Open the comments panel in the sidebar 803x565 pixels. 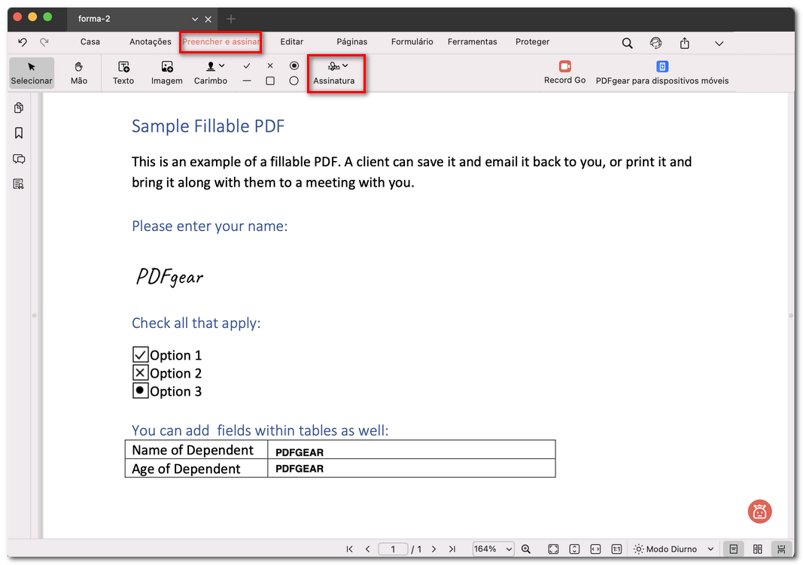[17, 159]
